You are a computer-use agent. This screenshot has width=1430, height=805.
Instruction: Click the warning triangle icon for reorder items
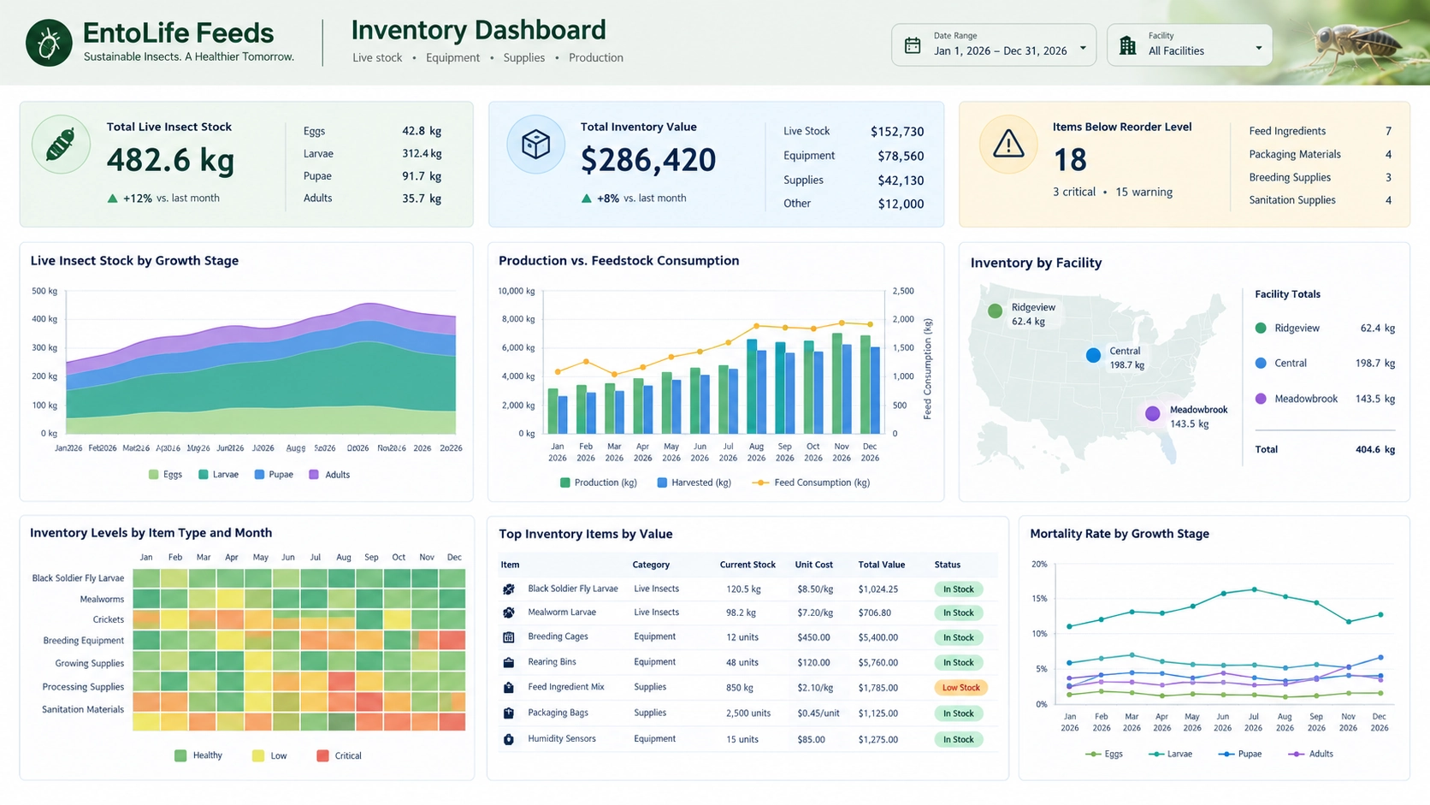click(x=1008, y=145)
